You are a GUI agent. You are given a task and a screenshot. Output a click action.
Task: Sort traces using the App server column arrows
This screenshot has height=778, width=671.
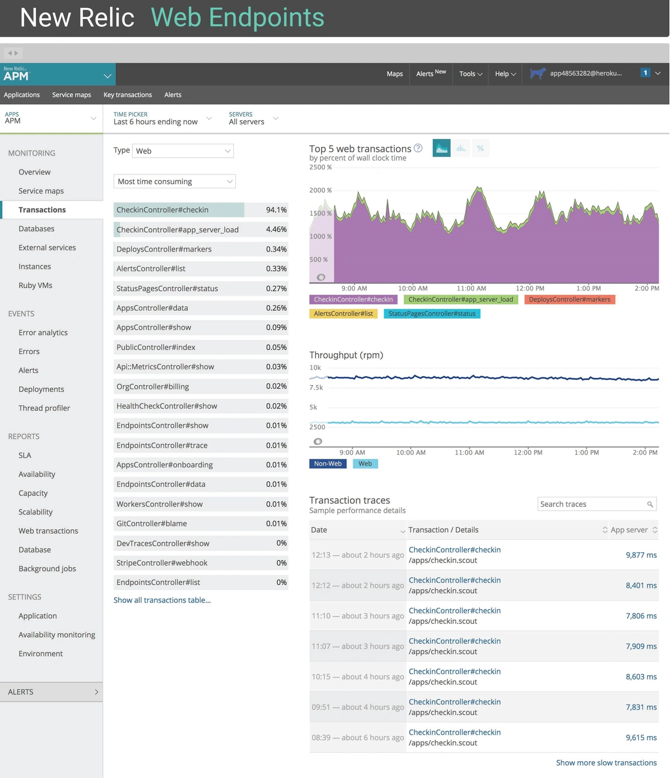click(x=655, y=530)
